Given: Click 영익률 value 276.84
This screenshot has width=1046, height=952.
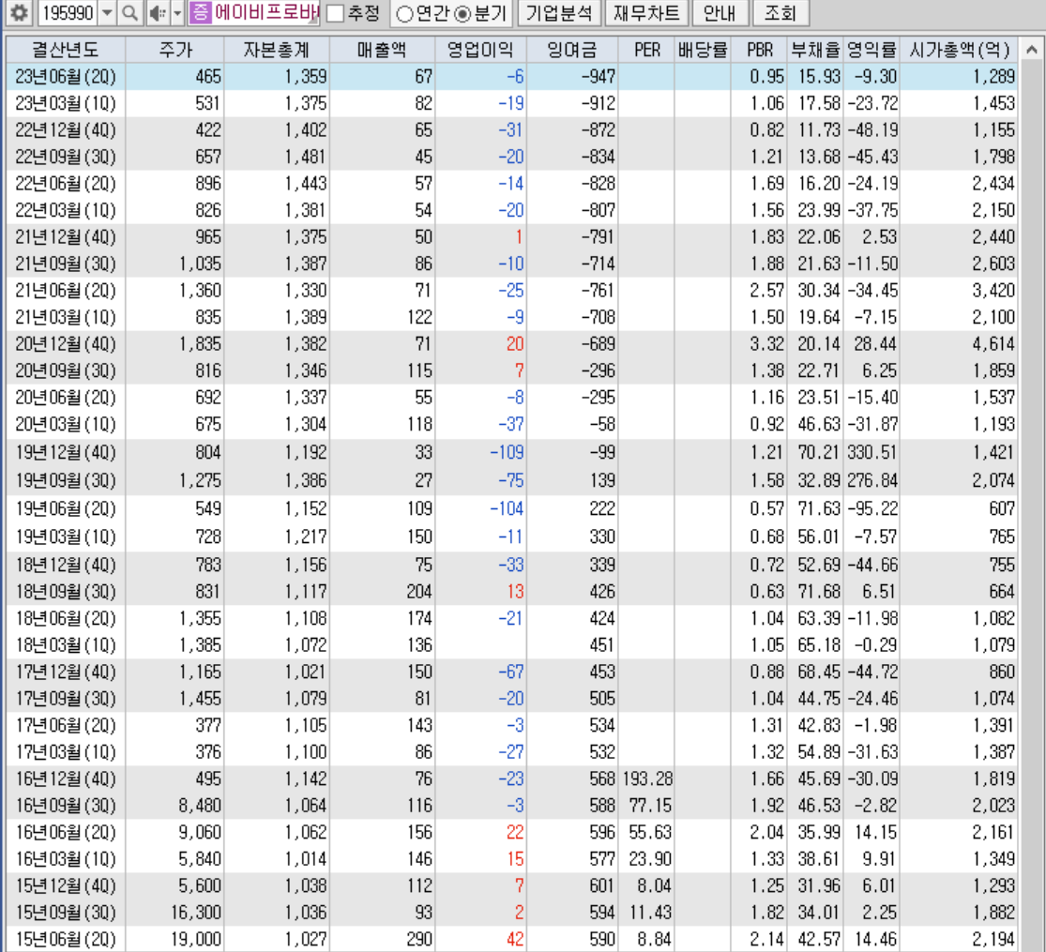Looking at the screenshot, I should [x=872, y=480].
